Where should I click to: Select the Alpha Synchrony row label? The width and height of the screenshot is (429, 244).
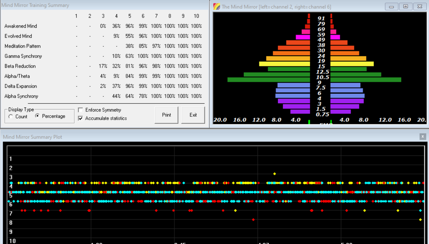(x=21, y=96)
